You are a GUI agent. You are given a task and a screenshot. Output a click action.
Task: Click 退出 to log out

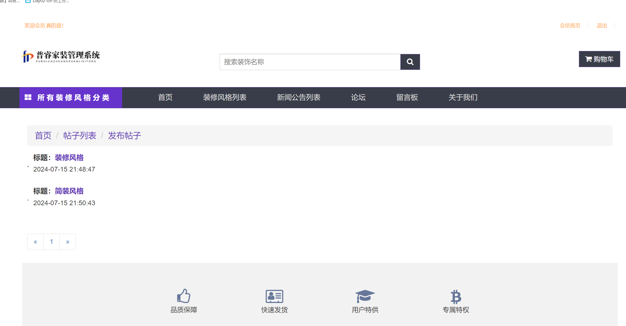tap(601, 25)
